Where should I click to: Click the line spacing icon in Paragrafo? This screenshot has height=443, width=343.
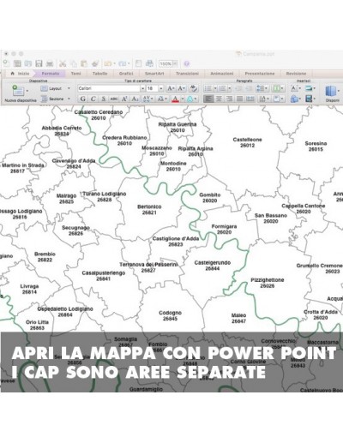(261, 88)
